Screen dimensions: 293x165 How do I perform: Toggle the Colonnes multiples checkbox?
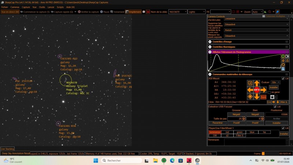264,16
